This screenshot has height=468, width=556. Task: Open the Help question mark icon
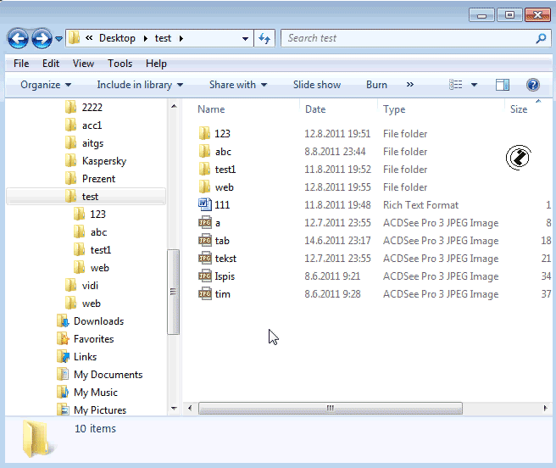coord(533,85)
